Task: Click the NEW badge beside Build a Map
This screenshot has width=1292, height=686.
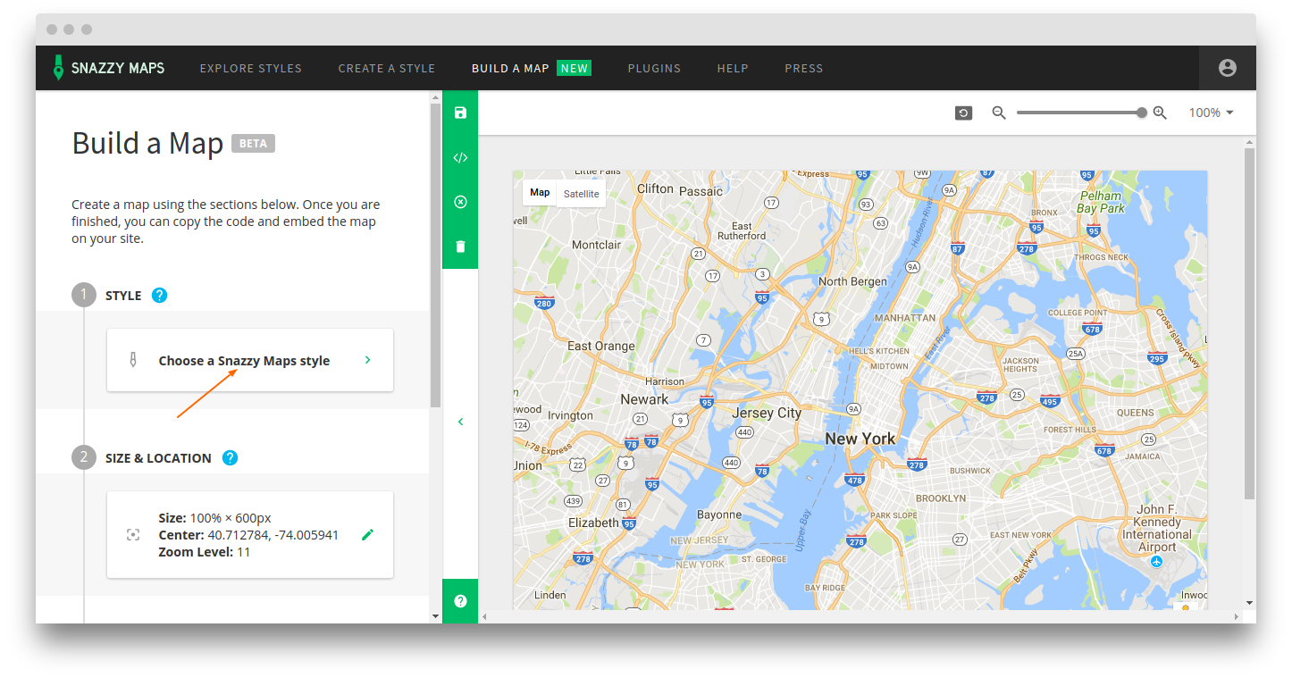Action: point(574,68)
